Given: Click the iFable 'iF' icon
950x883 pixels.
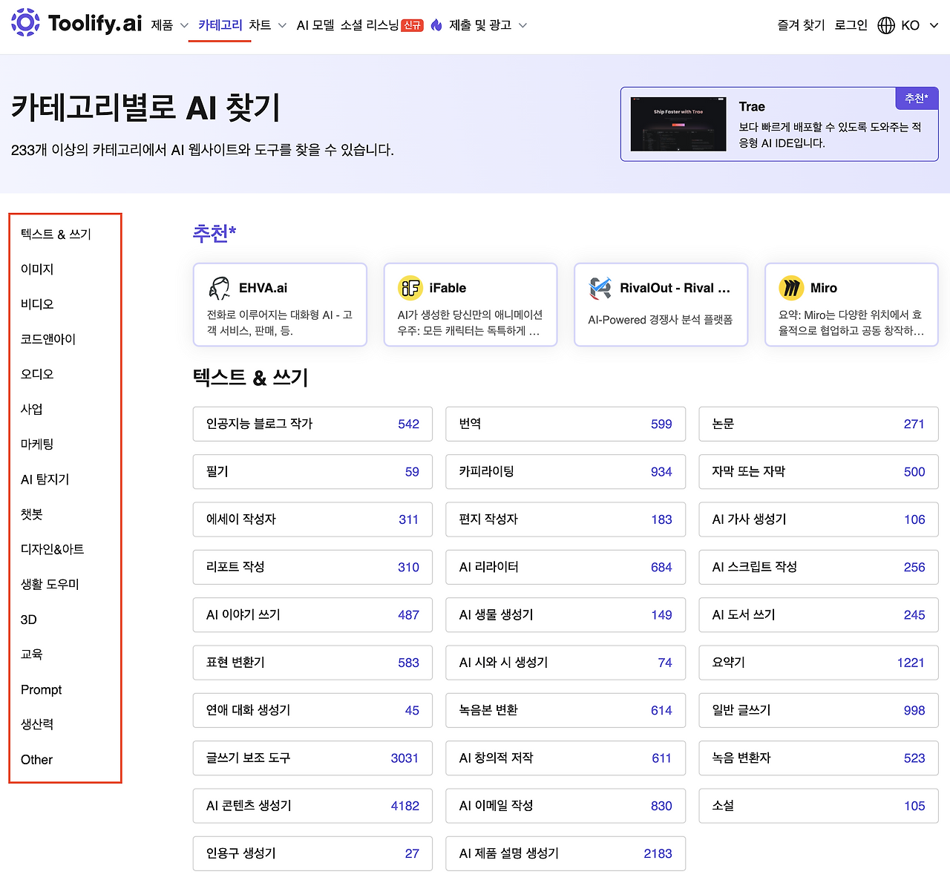Looking at the screenshot, I should [x=410, y=288].
